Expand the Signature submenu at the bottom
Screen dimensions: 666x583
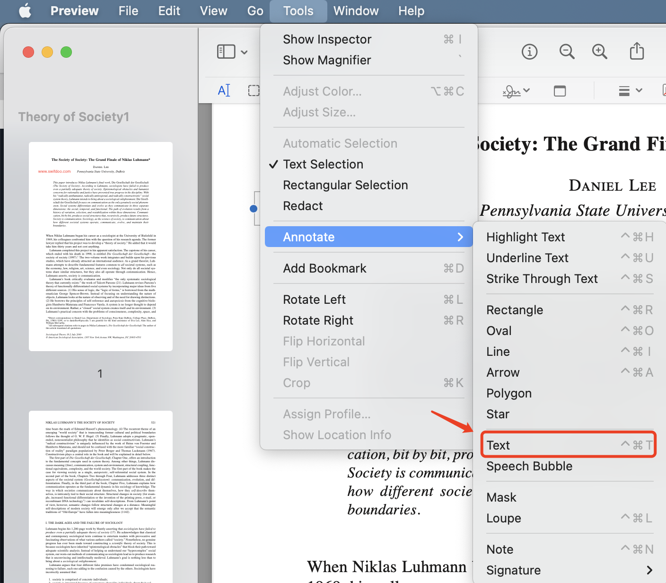point(513,570)
